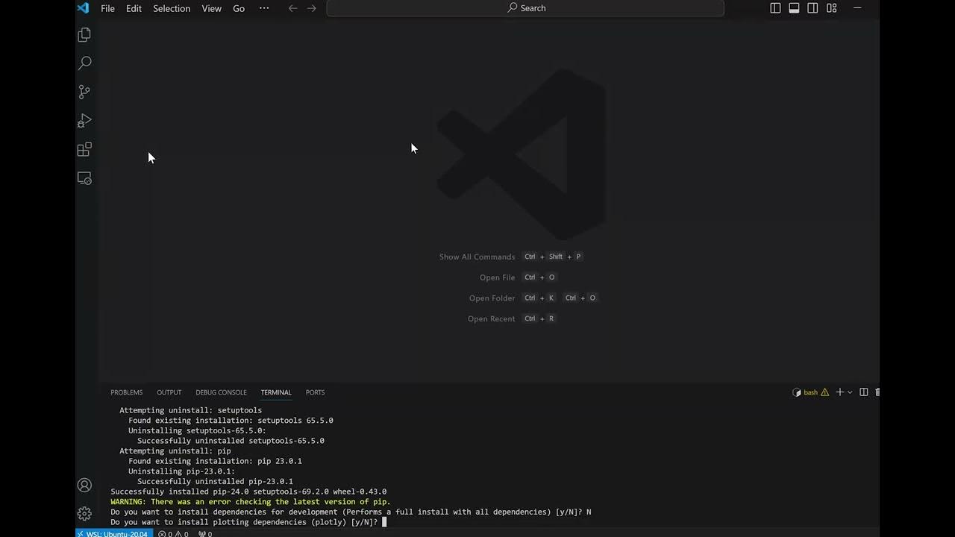
Task: Switch to the PROBLEMS panel tab
Action: (x=126, y=392)
